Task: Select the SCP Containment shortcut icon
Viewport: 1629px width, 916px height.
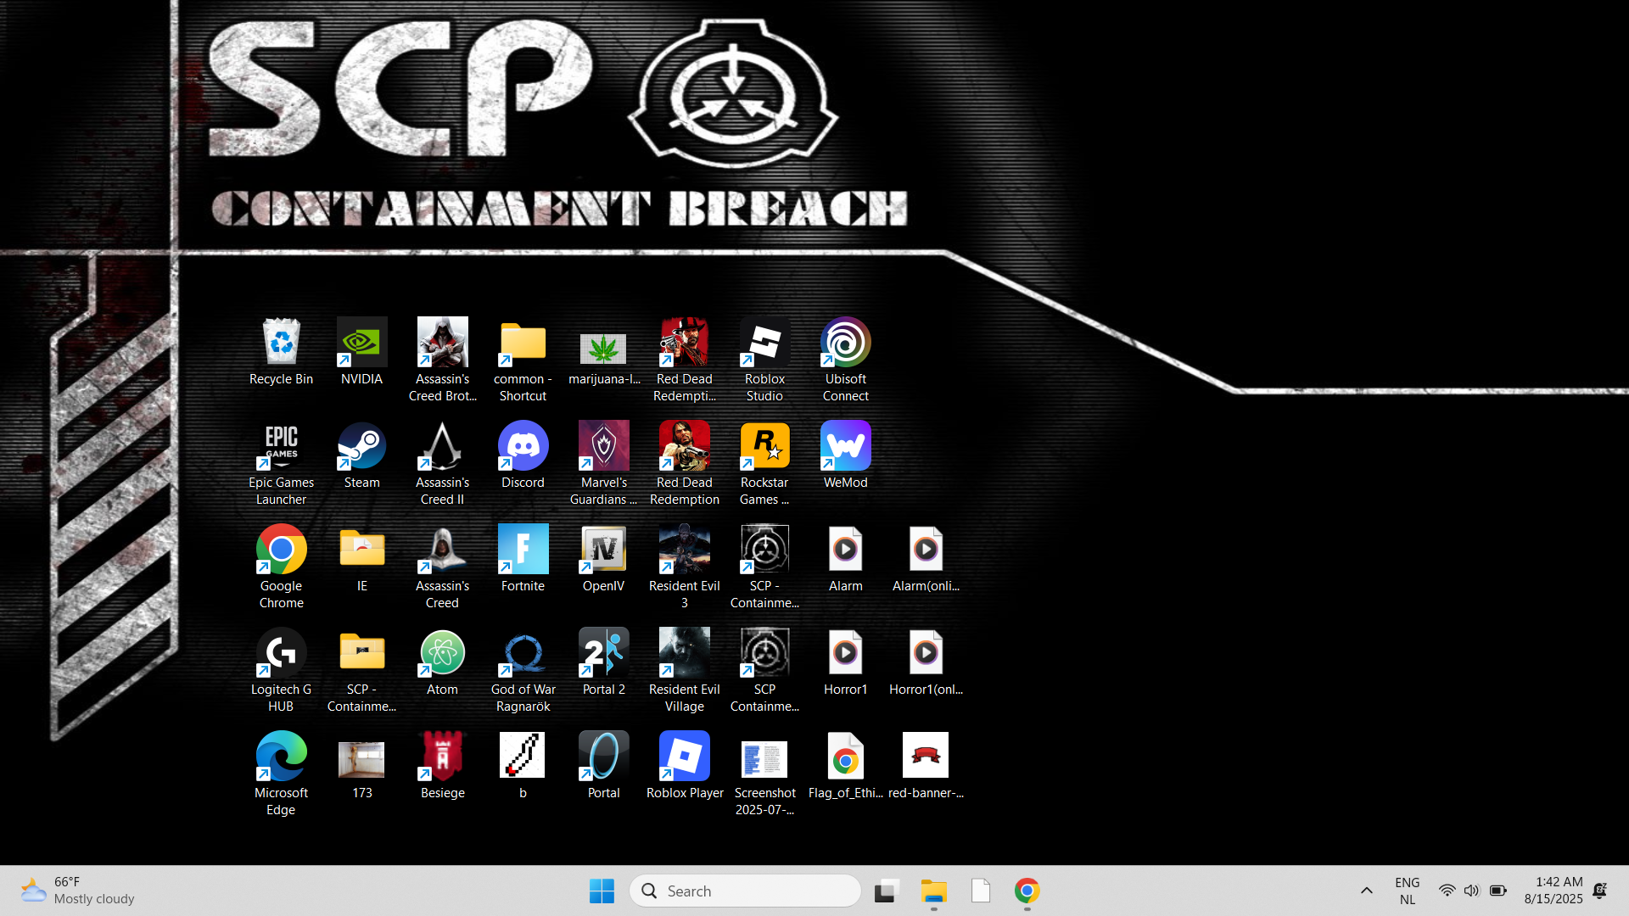Action: tap(764, 670)
